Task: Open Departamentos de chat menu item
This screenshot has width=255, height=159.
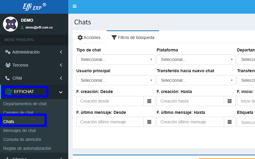Action: pyautogui.click(x=25, y=104)
